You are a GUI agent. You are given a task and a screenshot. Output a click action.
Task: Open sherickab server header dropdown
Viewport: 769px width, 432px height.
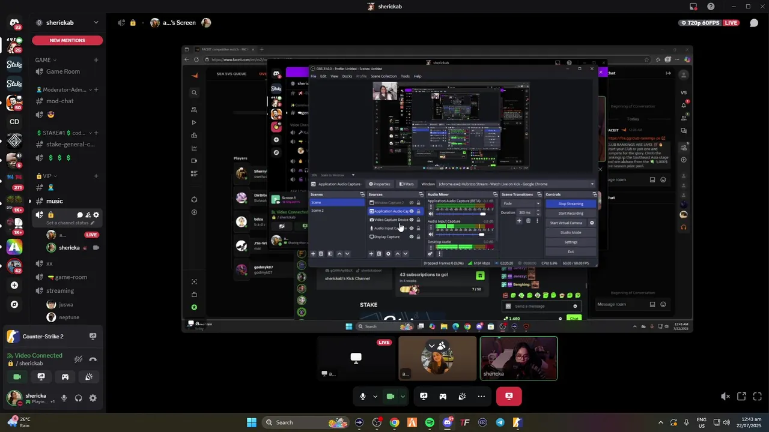[x=67, y=23]
